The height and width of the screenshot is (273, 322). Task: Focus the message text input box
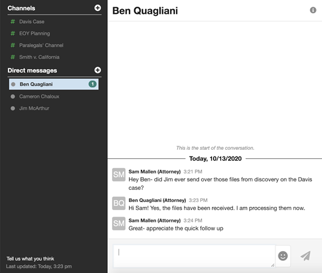[194, 256]
